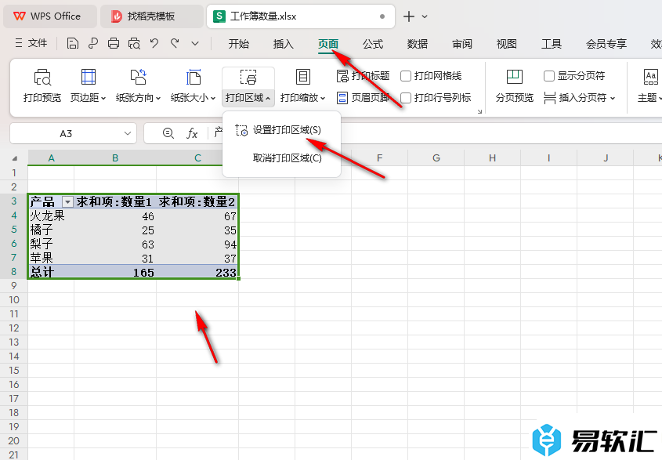Screen dimensions: 662x460
Task: Switch to the 插入 ribbon tab
Action: (283, 44)
